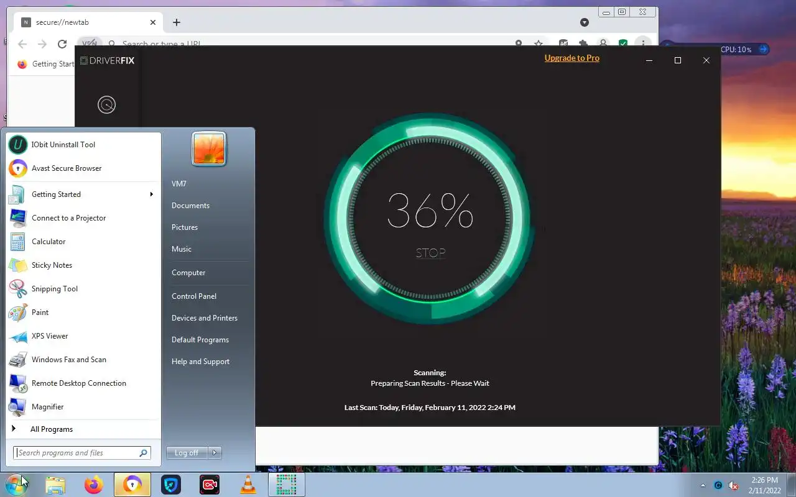
Task: Click the 36% scan progress ring
Action: [430, 217]
